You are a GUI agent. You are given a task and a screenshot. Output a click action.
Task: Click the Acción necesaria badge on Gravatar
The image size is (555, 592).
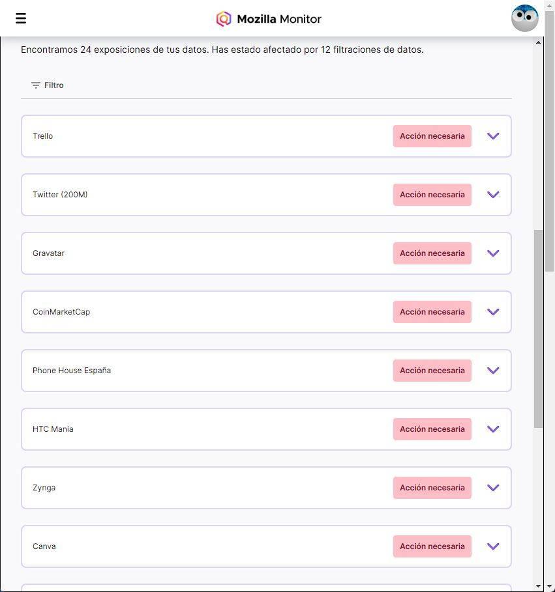(x=432, y=253)
